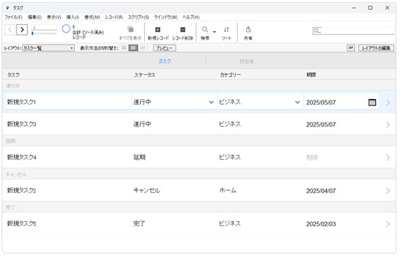This screenshot has height=256, width=401.
Task: Click the 新規タスク3 task name
Action: (x=21, y=124)
